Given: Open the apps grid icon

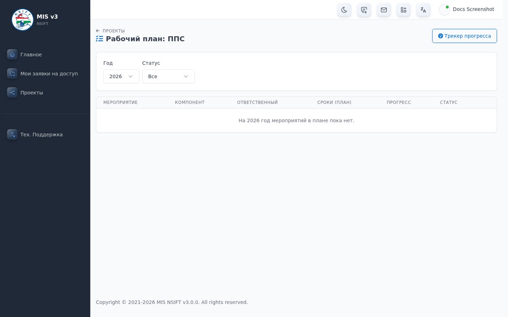Looking at the screenshot, I should coord(403,10).
